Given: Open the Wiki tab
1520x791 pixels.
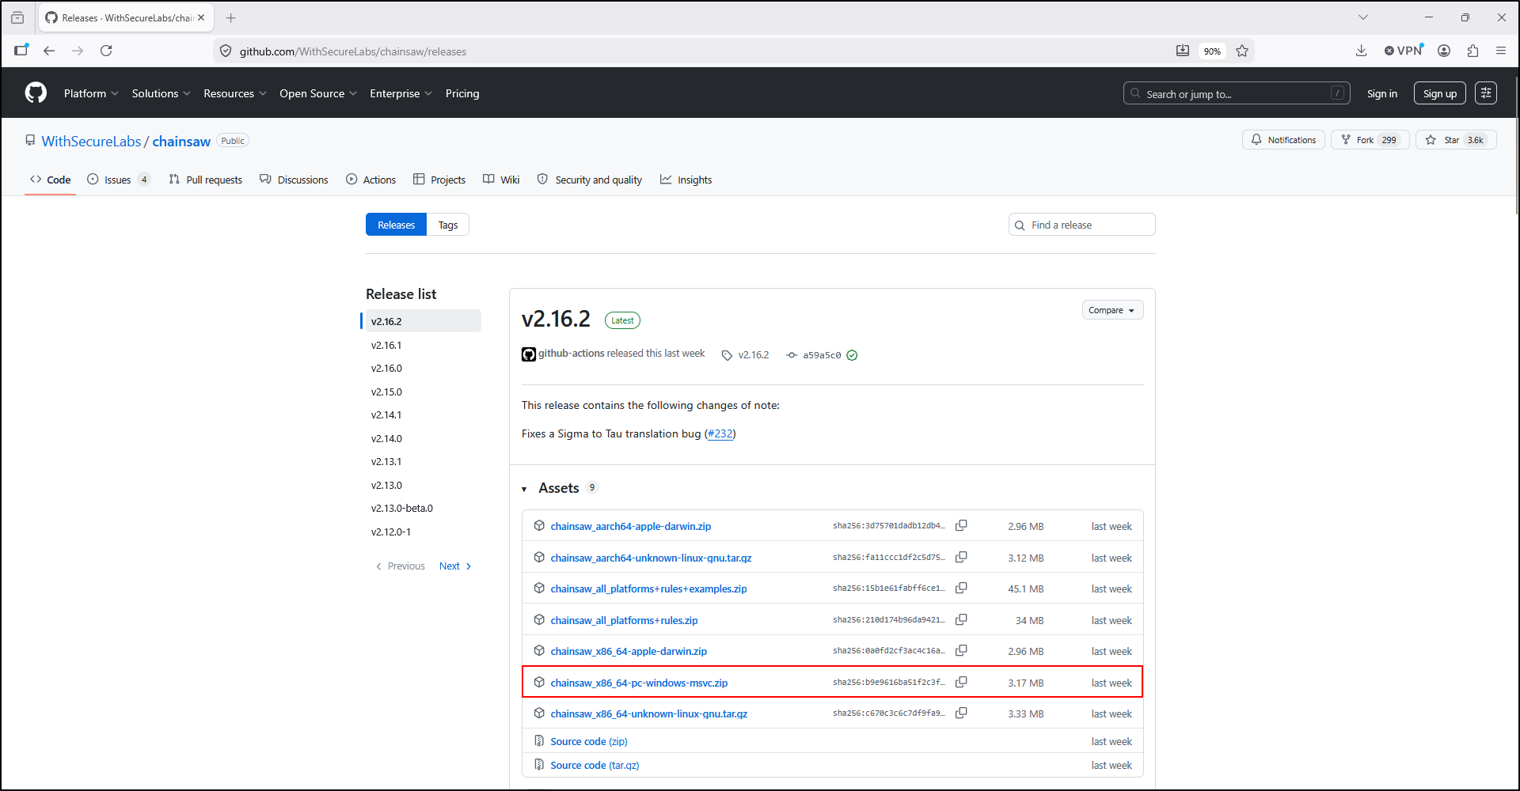Looking at the screenshot, I should [x=501, y=180].
